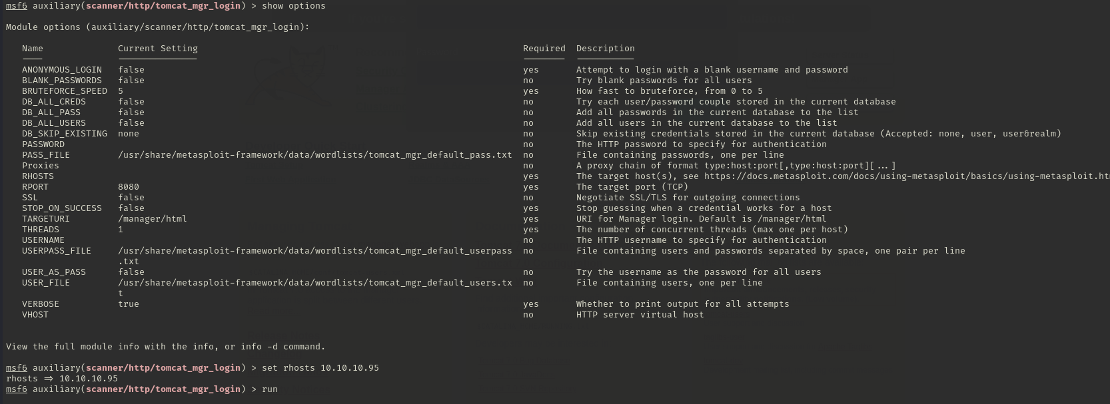The height and width of the screenshot is (404, 1110).
Task: Click the RPORT value 8080
Action: coord(129,187)
